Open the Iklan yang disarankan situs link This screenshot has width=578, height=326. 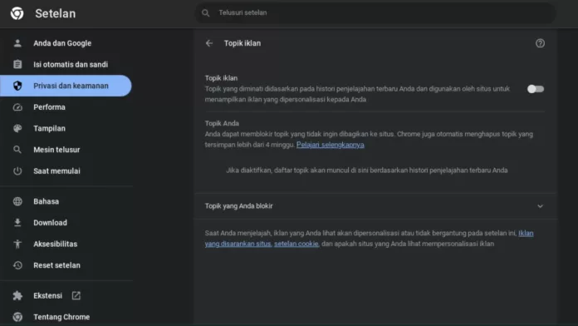point(369,239)
